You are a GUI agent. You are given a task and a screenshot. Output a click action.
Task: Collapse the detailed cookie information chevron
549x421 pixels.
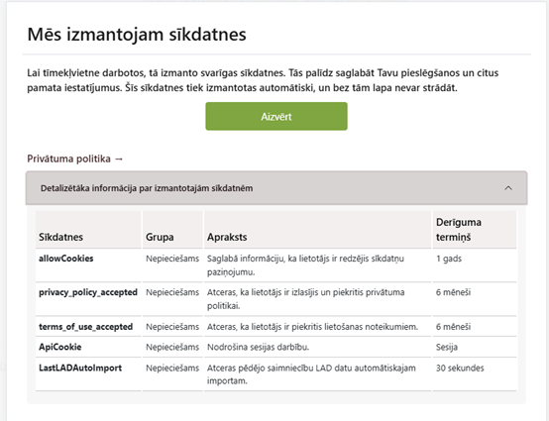(508, 188)
